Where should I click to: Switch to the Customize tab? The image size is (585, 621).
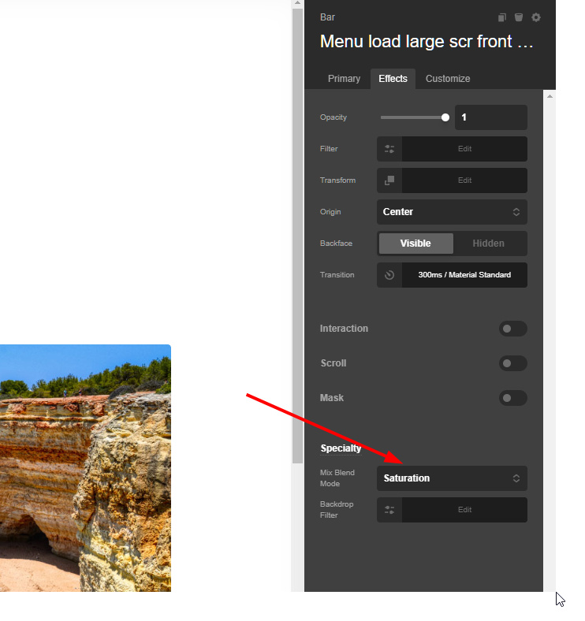[x=448, y=79]
